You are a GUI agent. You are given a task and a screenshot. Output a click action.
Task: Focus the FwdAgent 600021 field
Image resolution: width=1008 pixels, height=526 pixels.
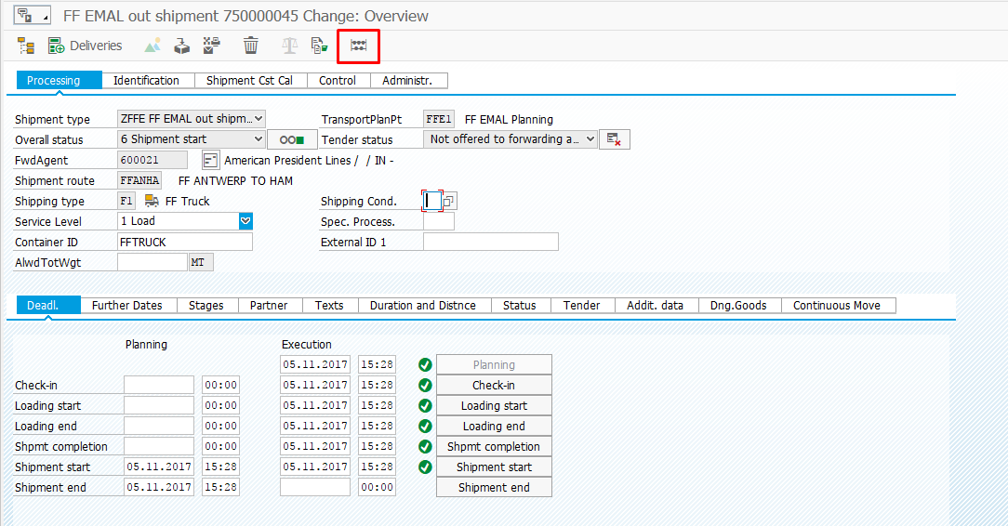click(x=153, y=160)
